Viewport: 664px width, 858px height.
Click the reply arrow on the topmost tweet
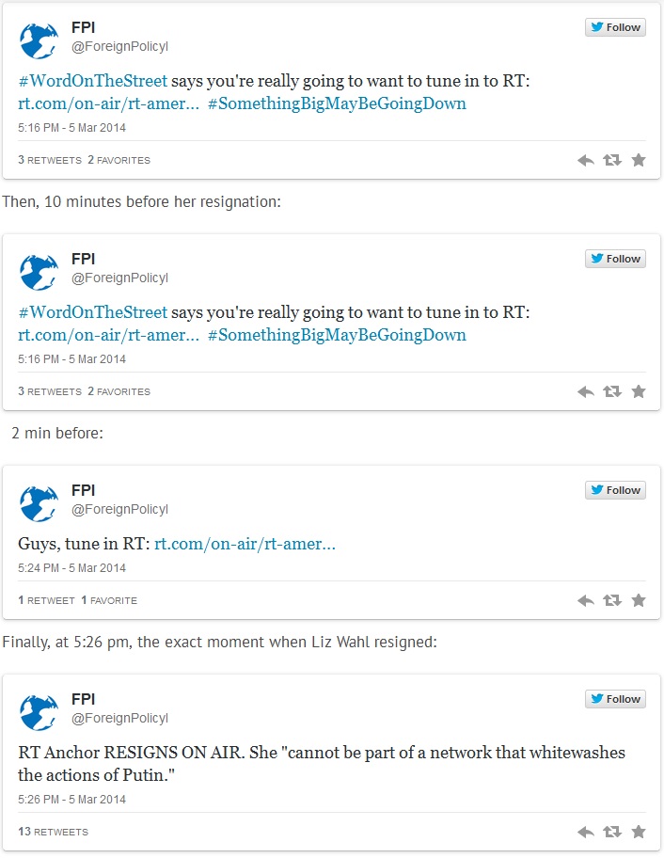(585, 160)
